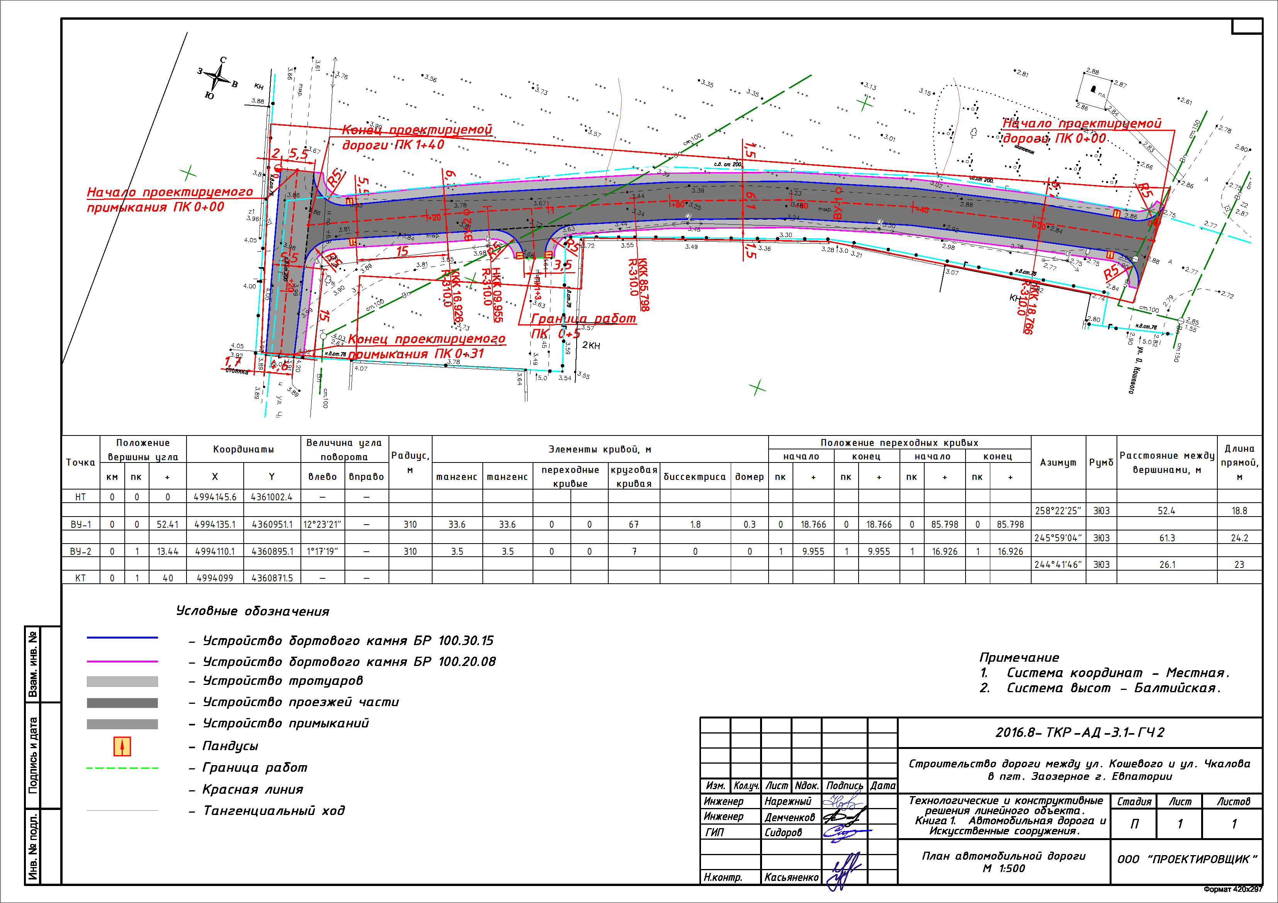Click the engineer name Нарежный
Screen dimensions: 1278x903
(788, 802)
